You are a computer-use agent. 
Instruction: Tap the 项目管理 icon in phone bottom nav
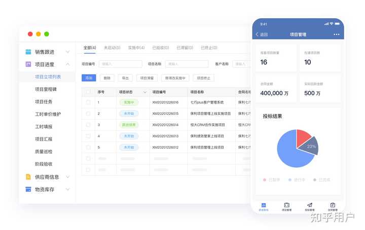(x=286, y=205)
